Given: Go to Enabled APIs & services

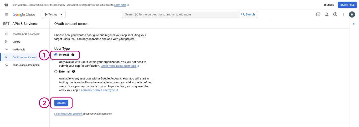Looking at the screenshot, I should pos(26,34).
